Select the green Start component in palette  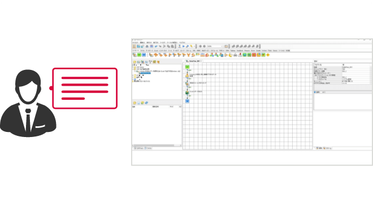139,55
